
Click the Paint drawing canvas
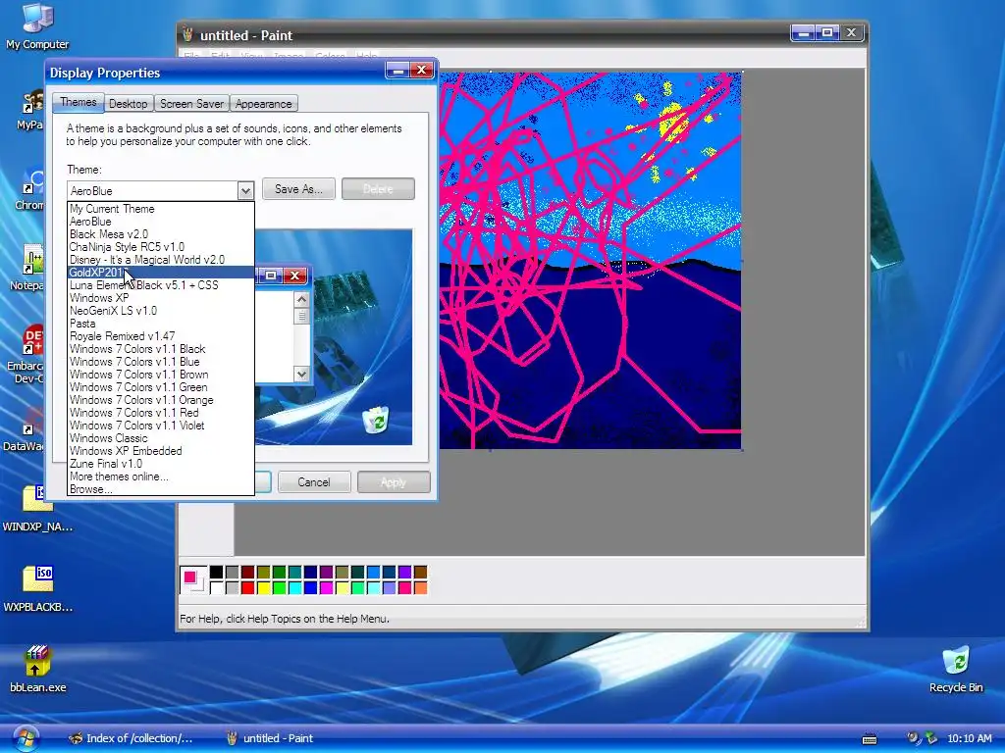590,261
